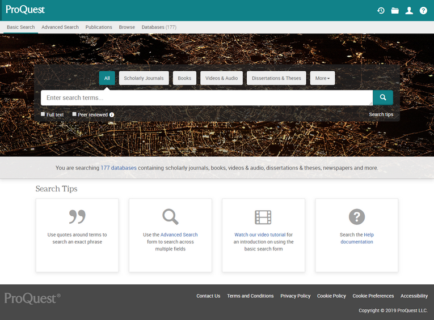
Task: Open the 177 databases link
Action: pos(119,168)
